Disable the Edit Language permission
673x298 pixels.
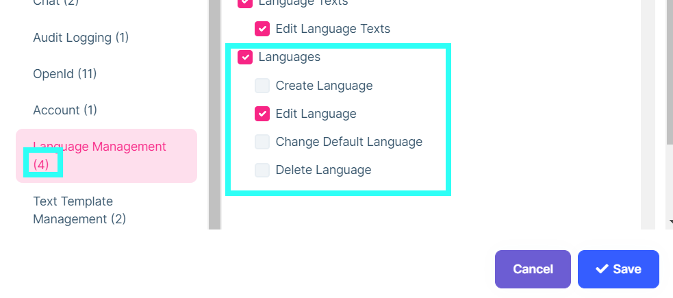[x=262, y=114]
